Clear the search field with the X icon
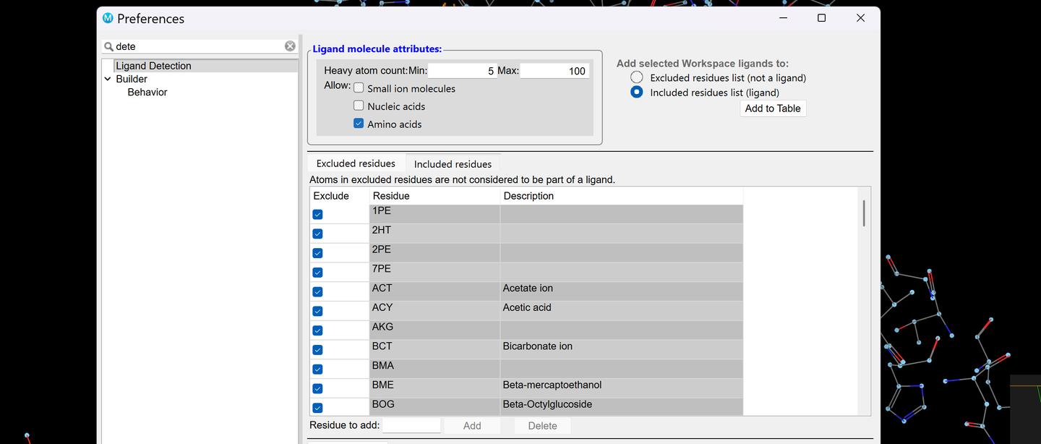Viewport: 1041px width, 444px height. tap(290, 46)
